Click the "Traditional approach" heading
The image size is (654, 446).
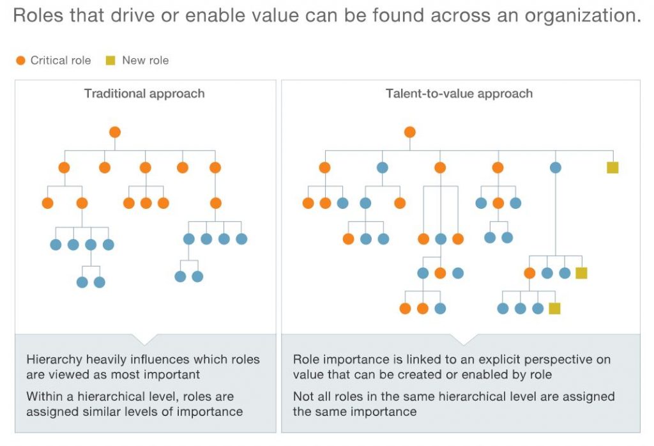pos(144,93)
